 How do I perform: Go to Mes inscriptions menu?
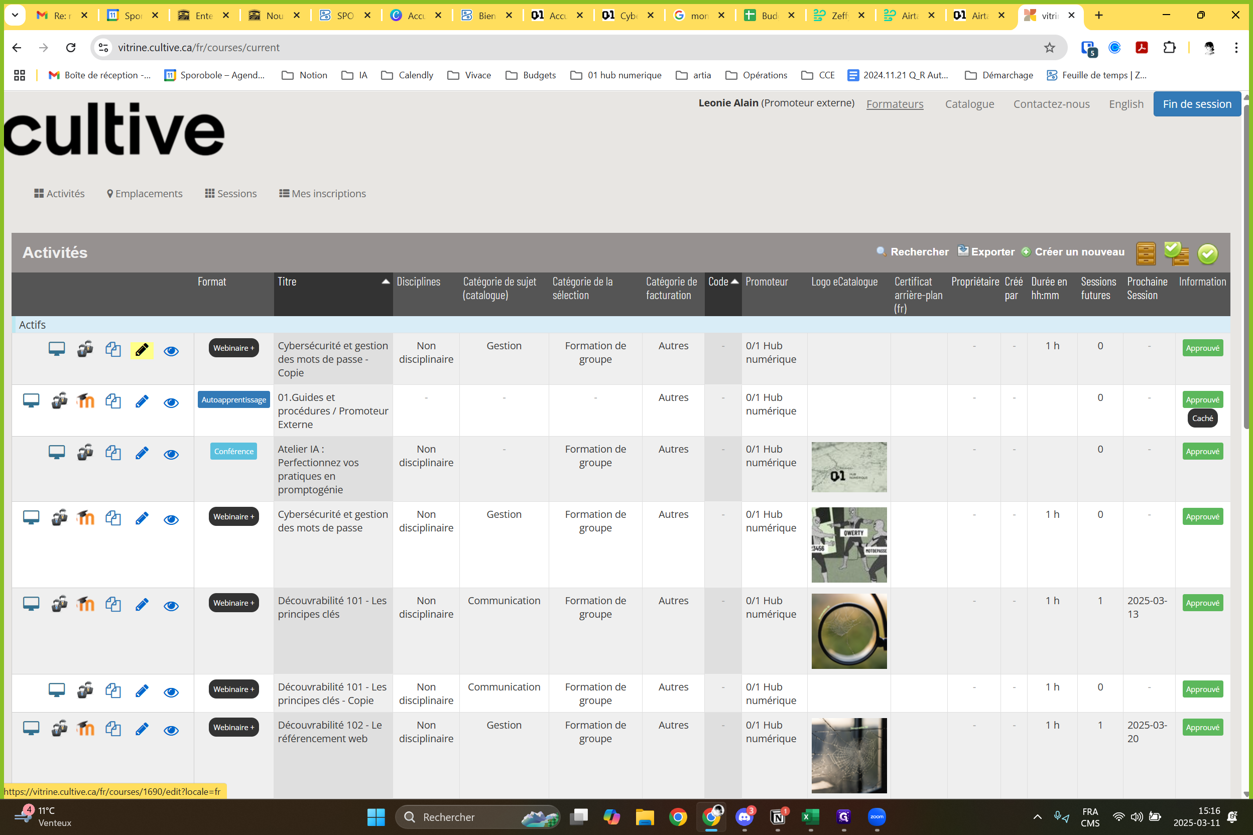[x=322, y=194]
